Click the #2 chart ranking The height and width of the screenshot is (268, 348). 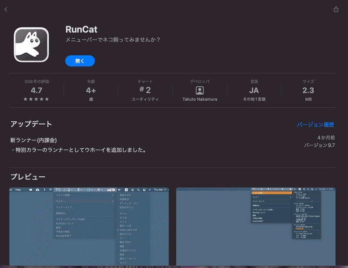tap(145, 90)
